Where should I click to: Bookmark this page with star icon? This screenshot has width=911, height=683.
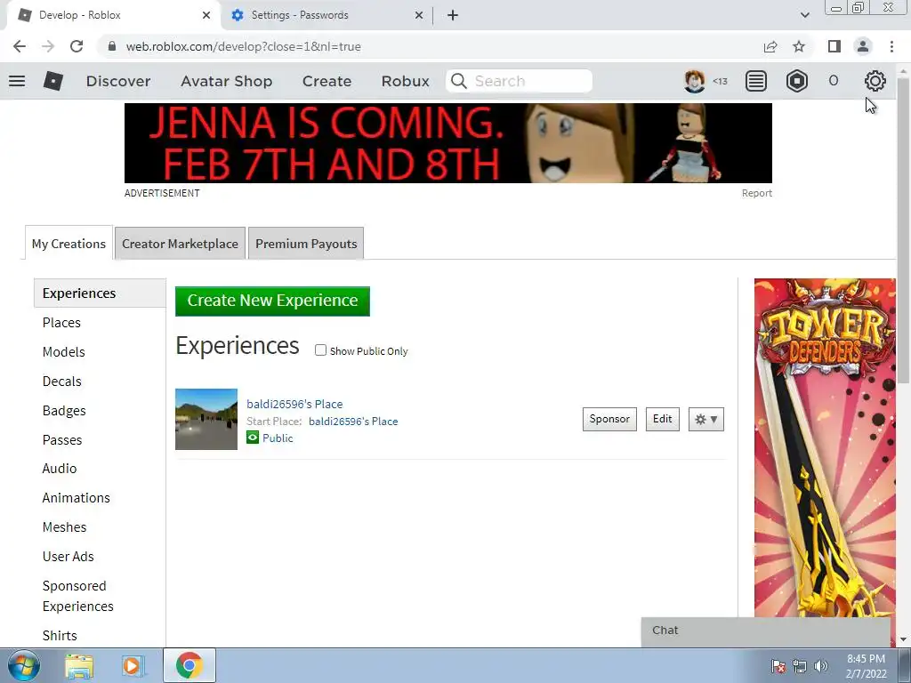[799, 46]
